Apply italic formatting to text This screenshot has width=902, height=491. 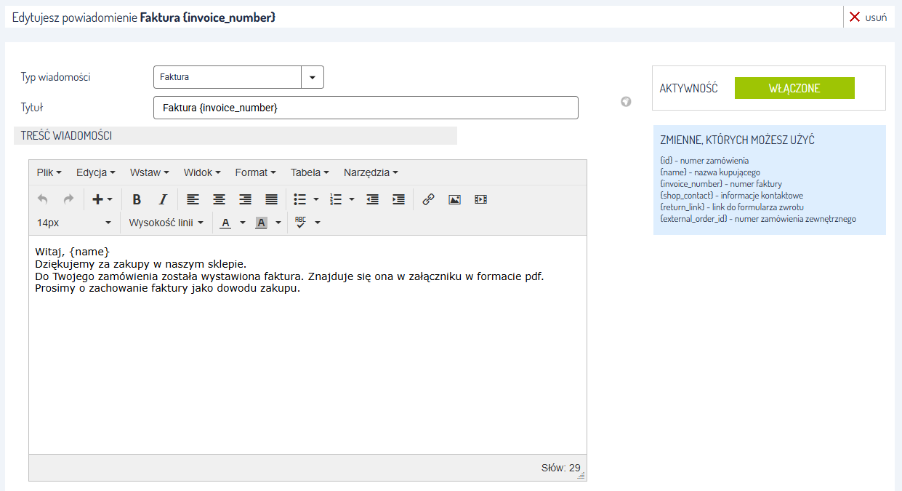[x=163, y=199]
